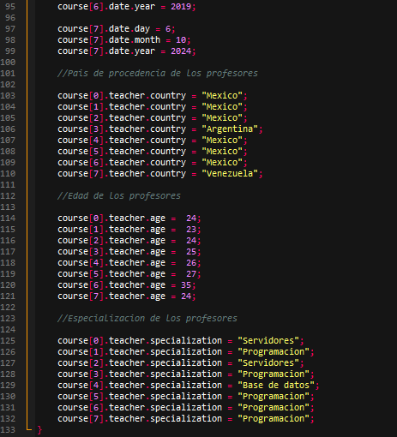
Task: Click line number 110 in the gutter
Action: pos(8,174)
